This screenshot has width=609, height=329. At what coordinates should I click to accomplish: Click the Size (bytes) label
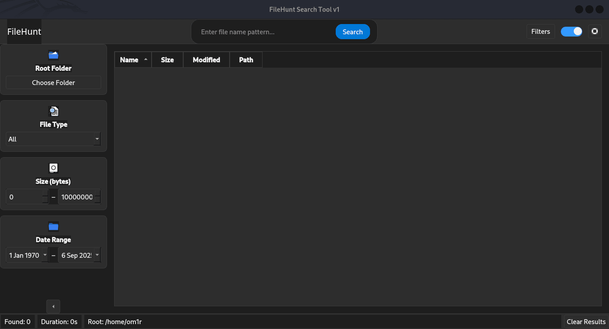[53, 181]
